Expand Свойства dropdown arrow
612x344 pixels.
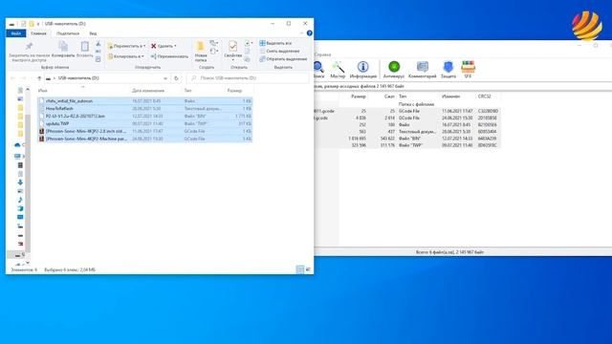233,60
